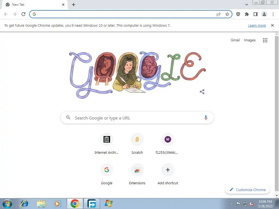This screenshot has width=279, height=209.
Task: Click the muted volume tray icon
Action: (251, 204)
